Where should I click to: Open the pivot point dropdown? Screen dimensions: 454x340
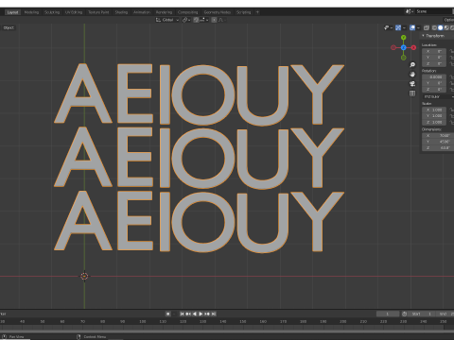[186, 20]
